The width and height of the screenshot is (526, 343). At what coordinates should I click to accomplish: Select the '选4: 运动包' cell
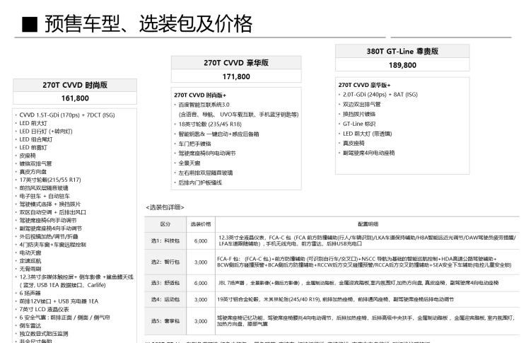click(165, 299)
